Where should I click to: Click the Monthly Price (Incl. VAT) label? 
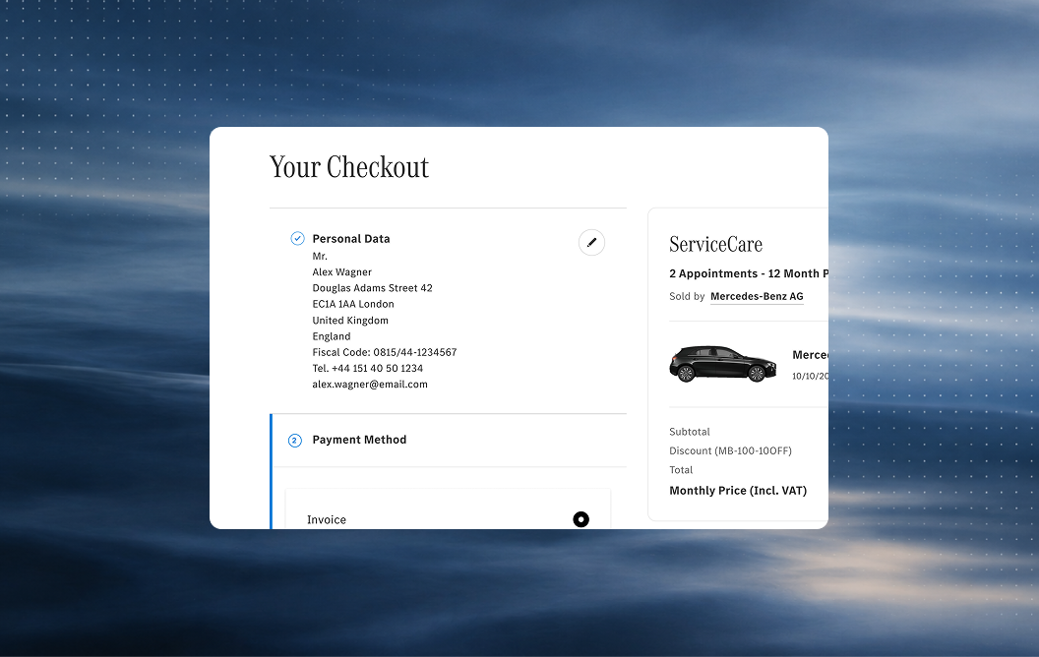[738, 491]
